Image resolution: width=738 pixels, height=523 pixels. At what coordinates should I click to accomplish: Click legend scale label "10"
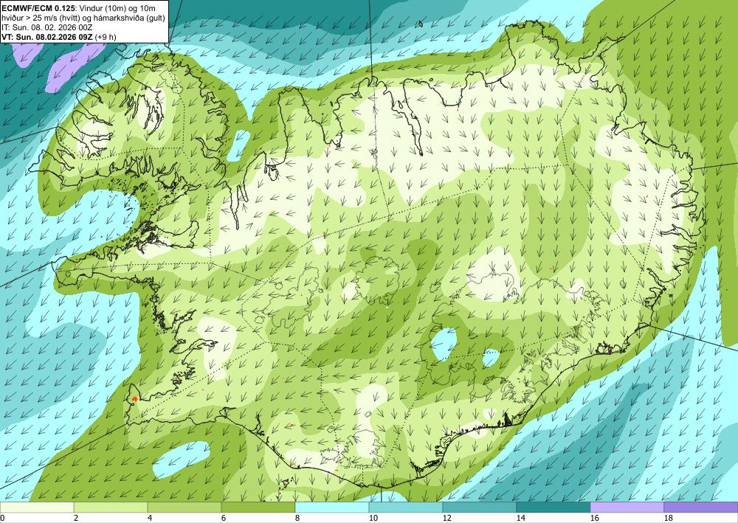coord(373,518)
